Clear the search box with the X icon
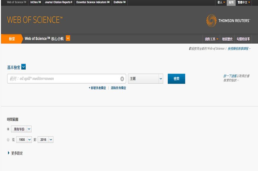This screenshot has height=171, width=258. [x=122, y=79]
